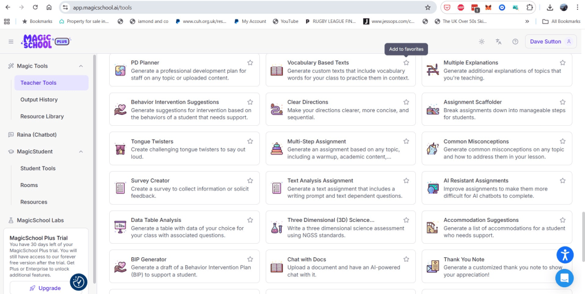Open the Dave Sutton account menu
The width and height of the screenshot is (585, 294).
(550, 42)
